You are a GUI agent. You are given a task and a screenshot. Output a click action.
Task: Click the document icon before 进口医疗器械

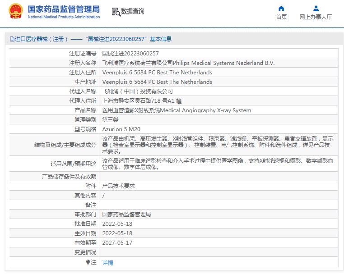[12, 39]
